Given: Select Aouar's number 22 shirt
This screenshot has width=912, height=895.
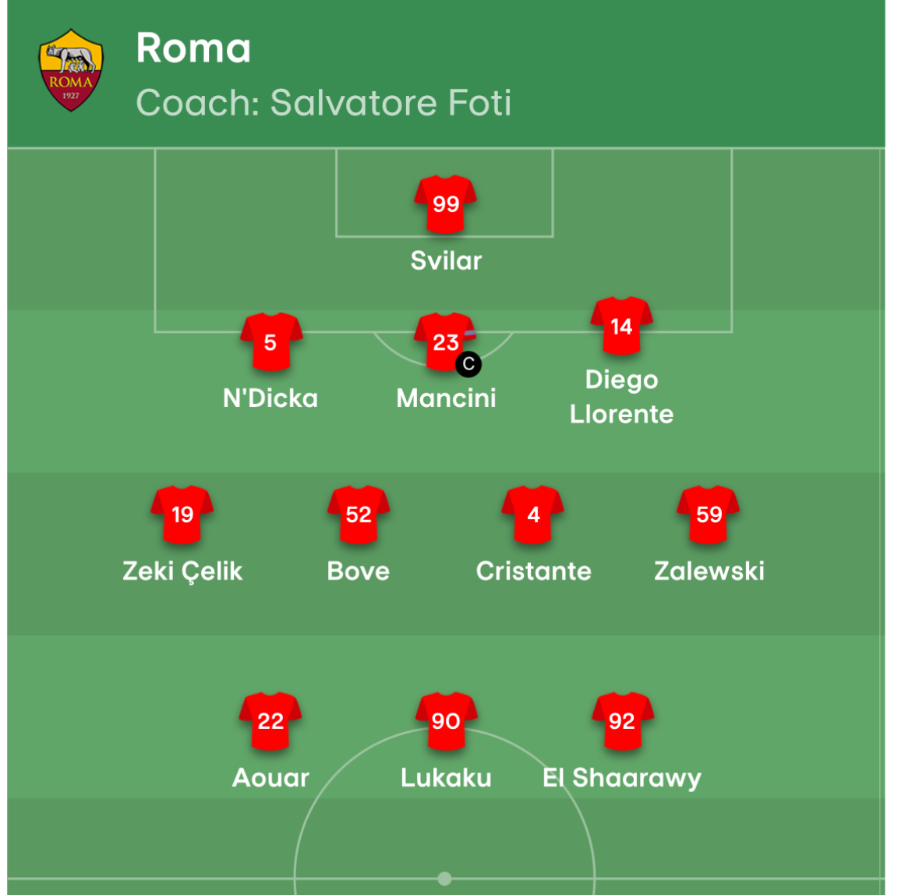Looking at the screenshot, I should tap(270, 720).
